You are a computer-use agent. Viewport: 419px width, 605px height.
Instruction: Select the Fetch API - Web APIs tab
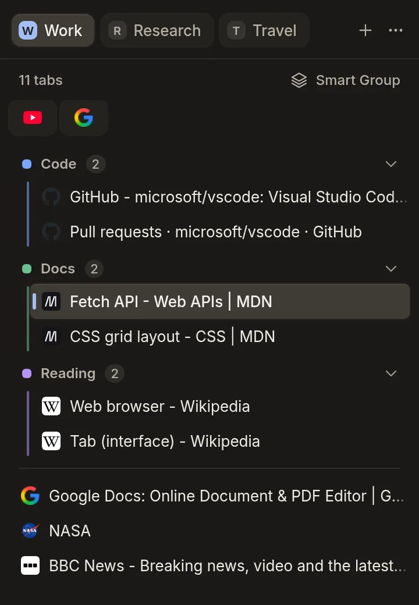click(220, 301)
